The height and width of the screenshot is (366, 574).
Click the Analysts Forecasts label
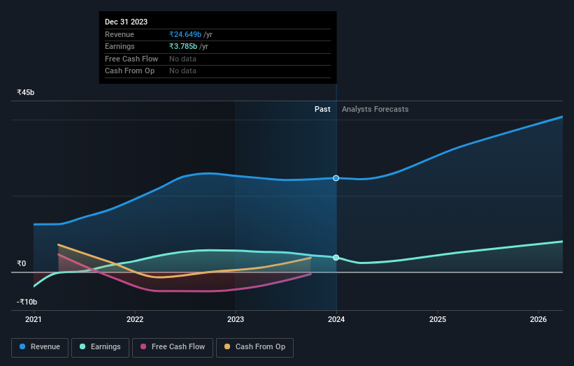click(375, 110)
